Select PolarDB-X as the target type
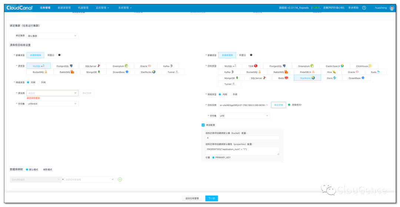Image resolution: width=400 pixels, height=207 pixels. click(x=307, y=72)
